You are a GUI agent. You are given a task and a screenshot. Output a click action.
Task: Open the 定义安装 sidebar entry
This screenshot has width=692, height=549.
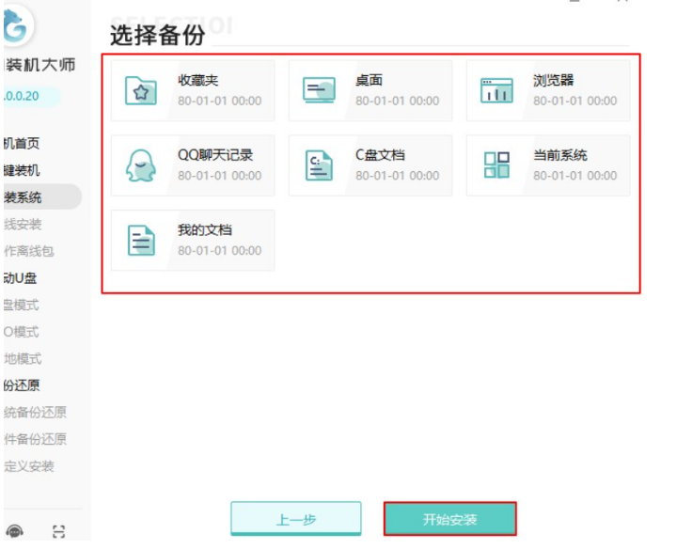click(x=29, y=466)
